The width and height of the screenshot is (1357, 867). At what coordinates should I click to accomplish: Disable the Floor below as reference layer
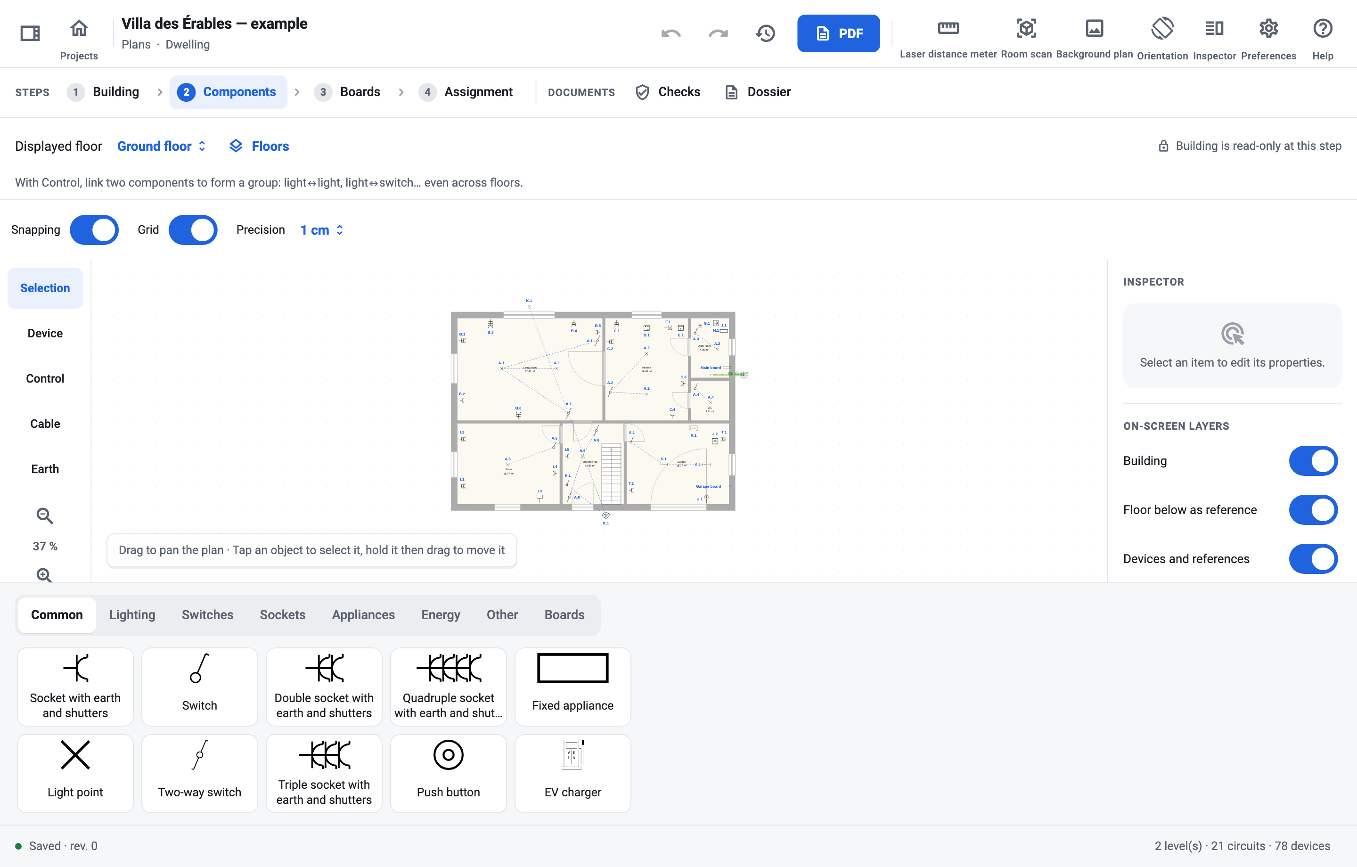pyautogui.click(x=1313, y=510)
